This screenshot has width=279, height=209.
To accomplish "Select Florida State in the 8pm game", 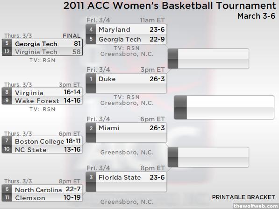I will pos(126,177).
